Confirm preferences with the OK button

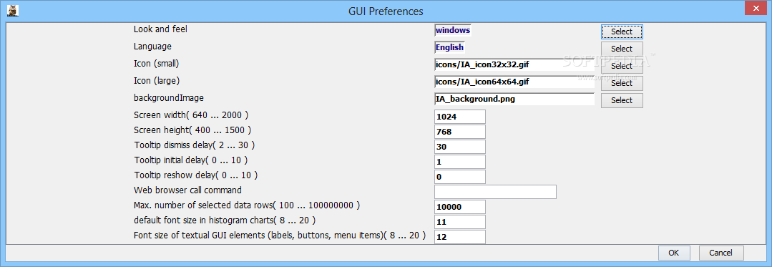(x=674, y=253)
